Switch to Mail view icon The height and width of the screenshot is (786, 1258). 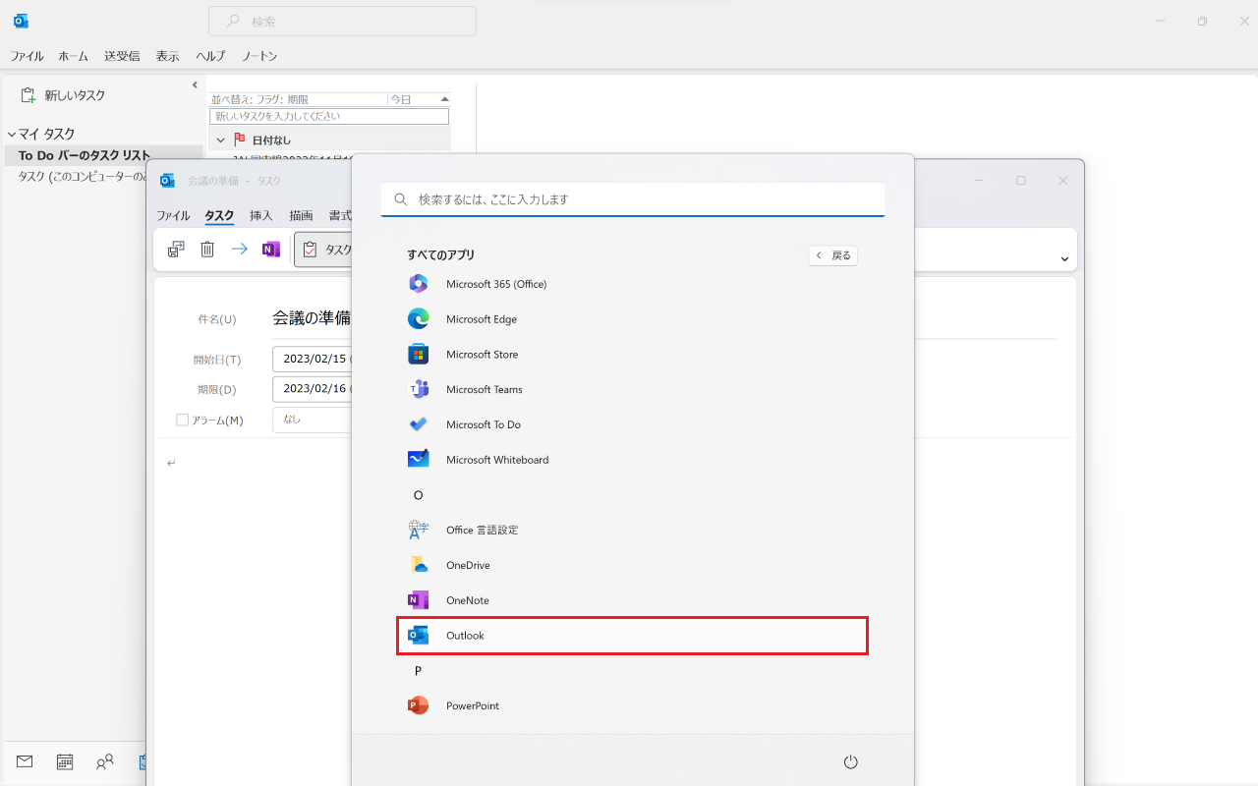pyautogui.click(x=25, y=761)
